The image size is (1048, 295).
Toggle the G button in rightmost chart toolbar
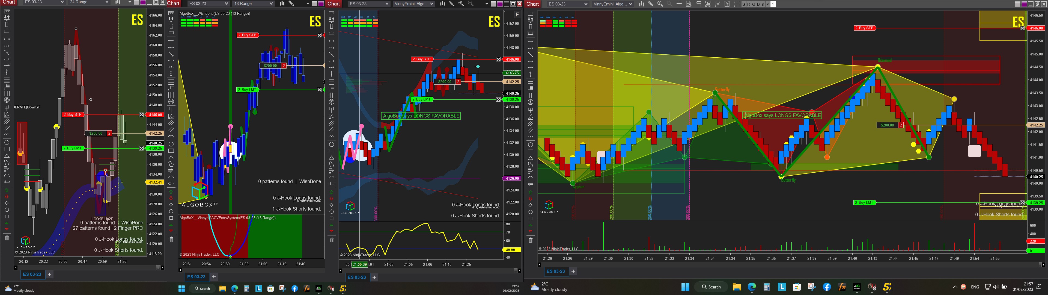tap(754, 4)
